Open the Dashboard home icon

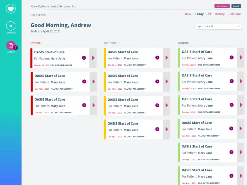[11, 26]
